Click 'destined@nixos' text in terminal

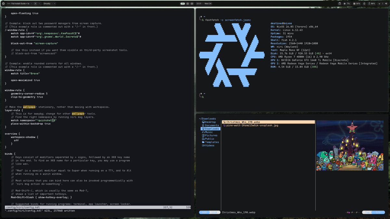[x=281, y=23]
